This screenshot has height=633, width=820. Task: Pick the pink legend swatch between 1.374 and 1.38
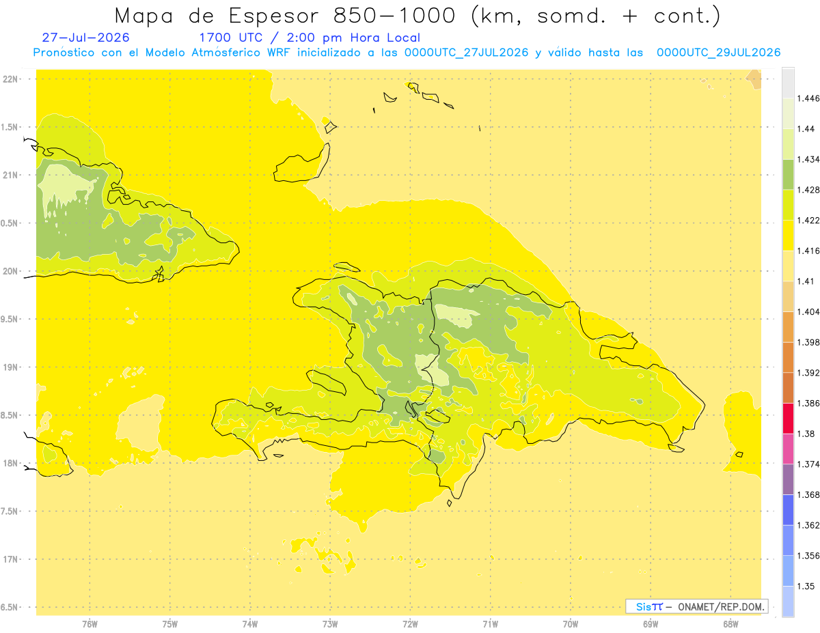pos(788,449)
